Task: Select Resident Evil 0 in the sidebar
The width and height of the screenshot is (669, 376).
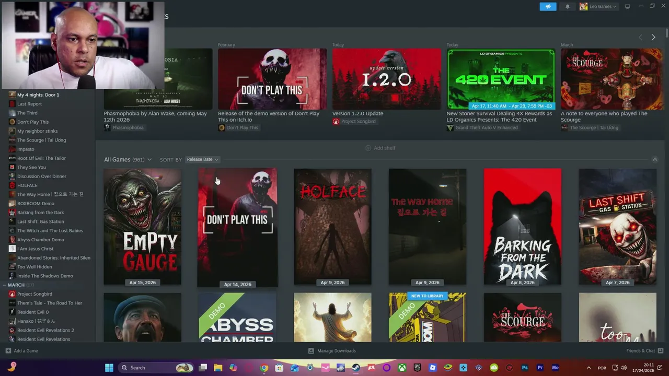Action: 47,312
